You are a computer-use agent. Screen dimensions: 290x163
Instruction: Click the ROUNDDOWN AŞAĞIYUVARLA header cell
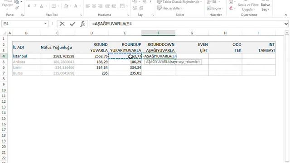pyautogui.click(x=158, y=47)
